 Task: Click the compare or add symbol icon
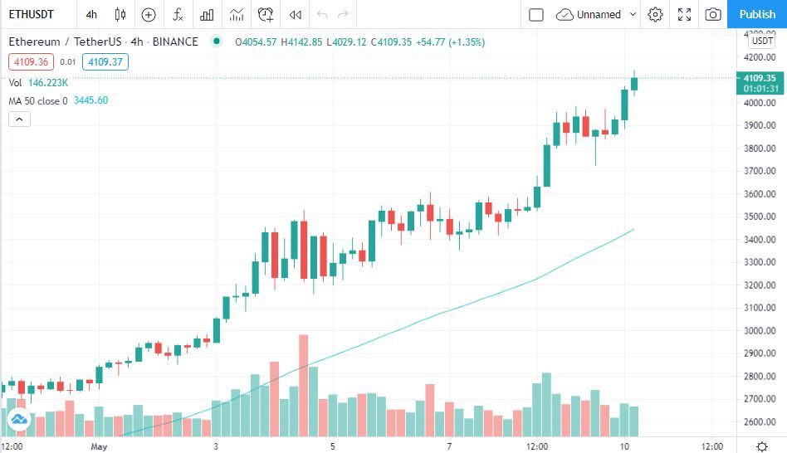click(149, 14)
